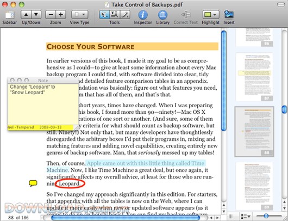The width and height of the screenshot is (288, 221).
Task: Click the Take Control of Backups.pdf title
Action: (x=147, y=4)
